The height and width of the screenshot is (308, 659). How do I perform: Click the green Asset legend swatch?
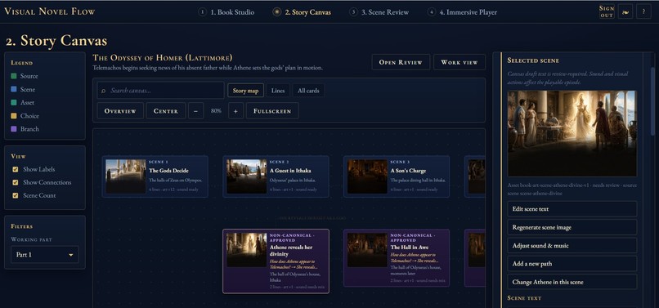pyautogui.click(x=14, y=102)
